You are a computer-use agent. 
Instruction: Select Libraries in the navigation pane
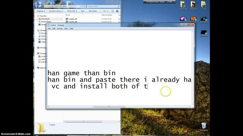point(41,30)
